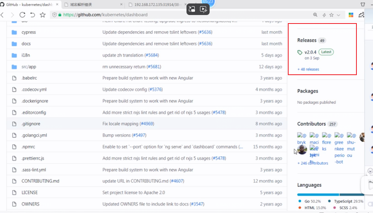Expand the address bar dropdown chevron
Viewport: 373px width, 213px height.
click(338, 15)
